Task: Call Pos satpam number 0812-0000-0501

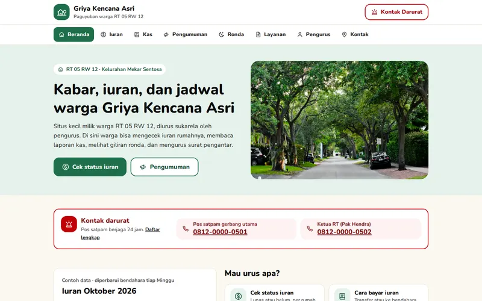Action: [220, 232]
